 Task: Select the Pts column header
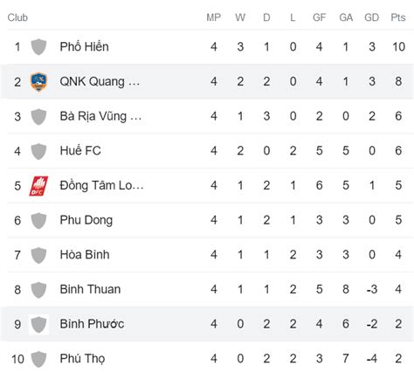pos(398,17)
